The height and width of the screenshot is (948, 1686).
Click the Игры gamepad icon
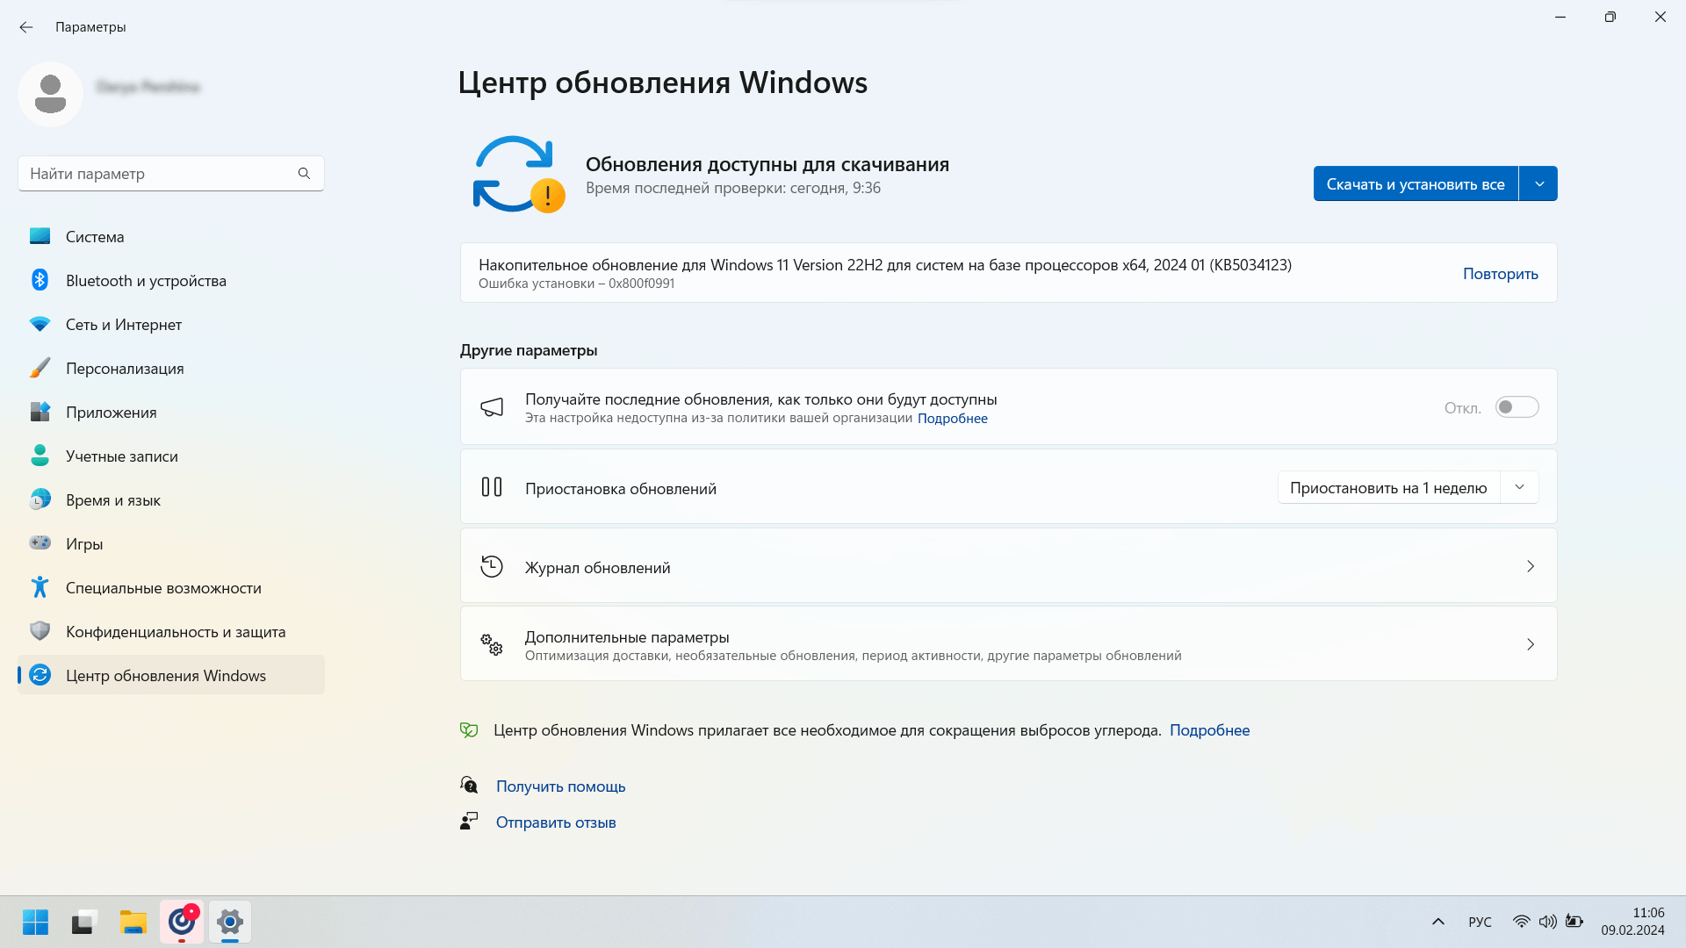click(40, 542)
